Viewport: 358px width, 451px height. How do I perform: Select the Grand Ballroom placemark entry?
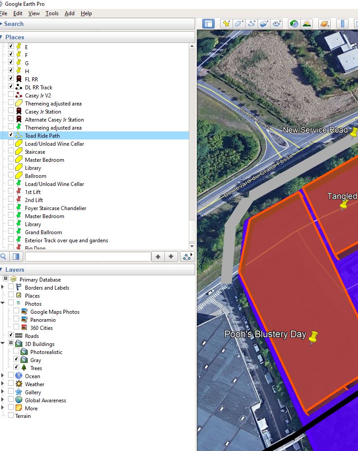(43, 232)
